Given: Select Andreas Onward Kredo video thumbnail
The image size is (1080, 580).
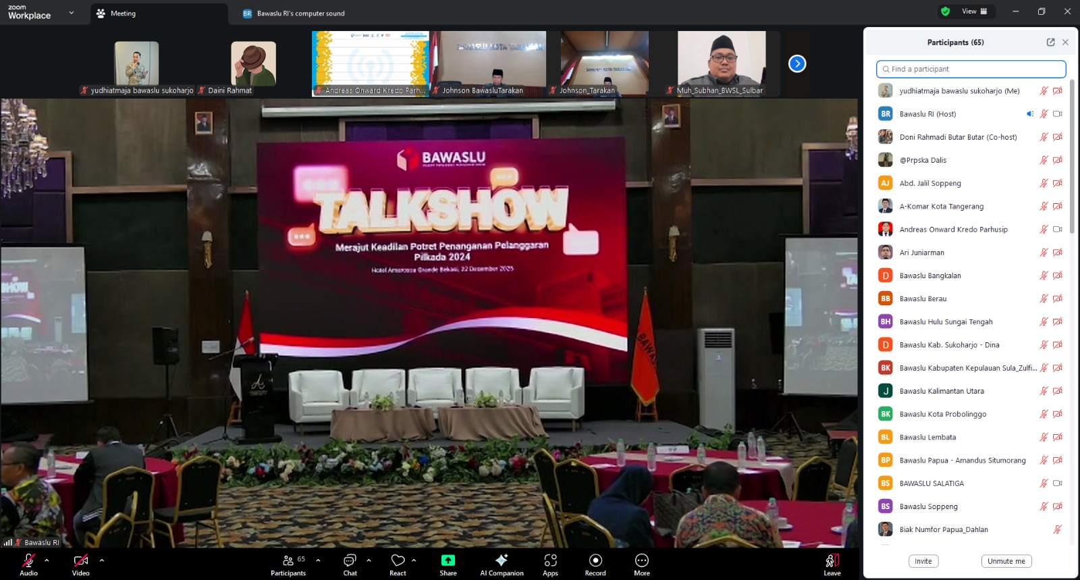Looking at the screenshot, I should (x=371, y=63).
